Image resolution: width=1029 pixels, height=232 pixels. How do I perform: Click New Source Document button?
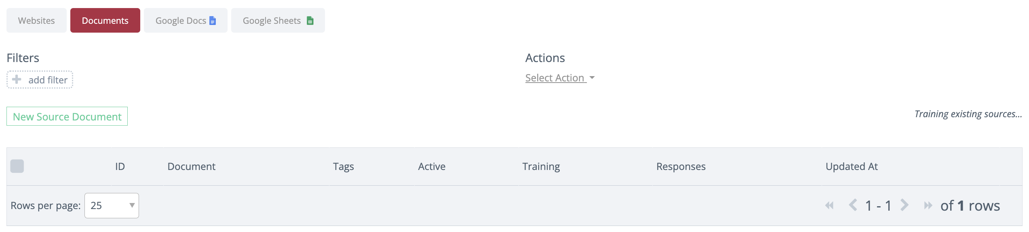click(x=67, y=116)
